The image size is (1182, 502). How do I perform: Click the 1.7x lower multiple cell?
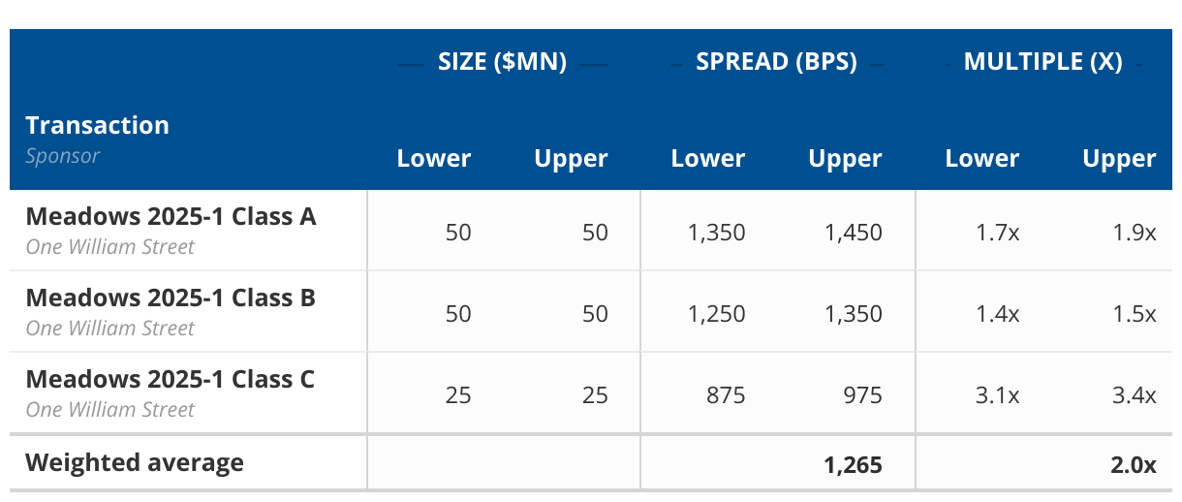998,233
